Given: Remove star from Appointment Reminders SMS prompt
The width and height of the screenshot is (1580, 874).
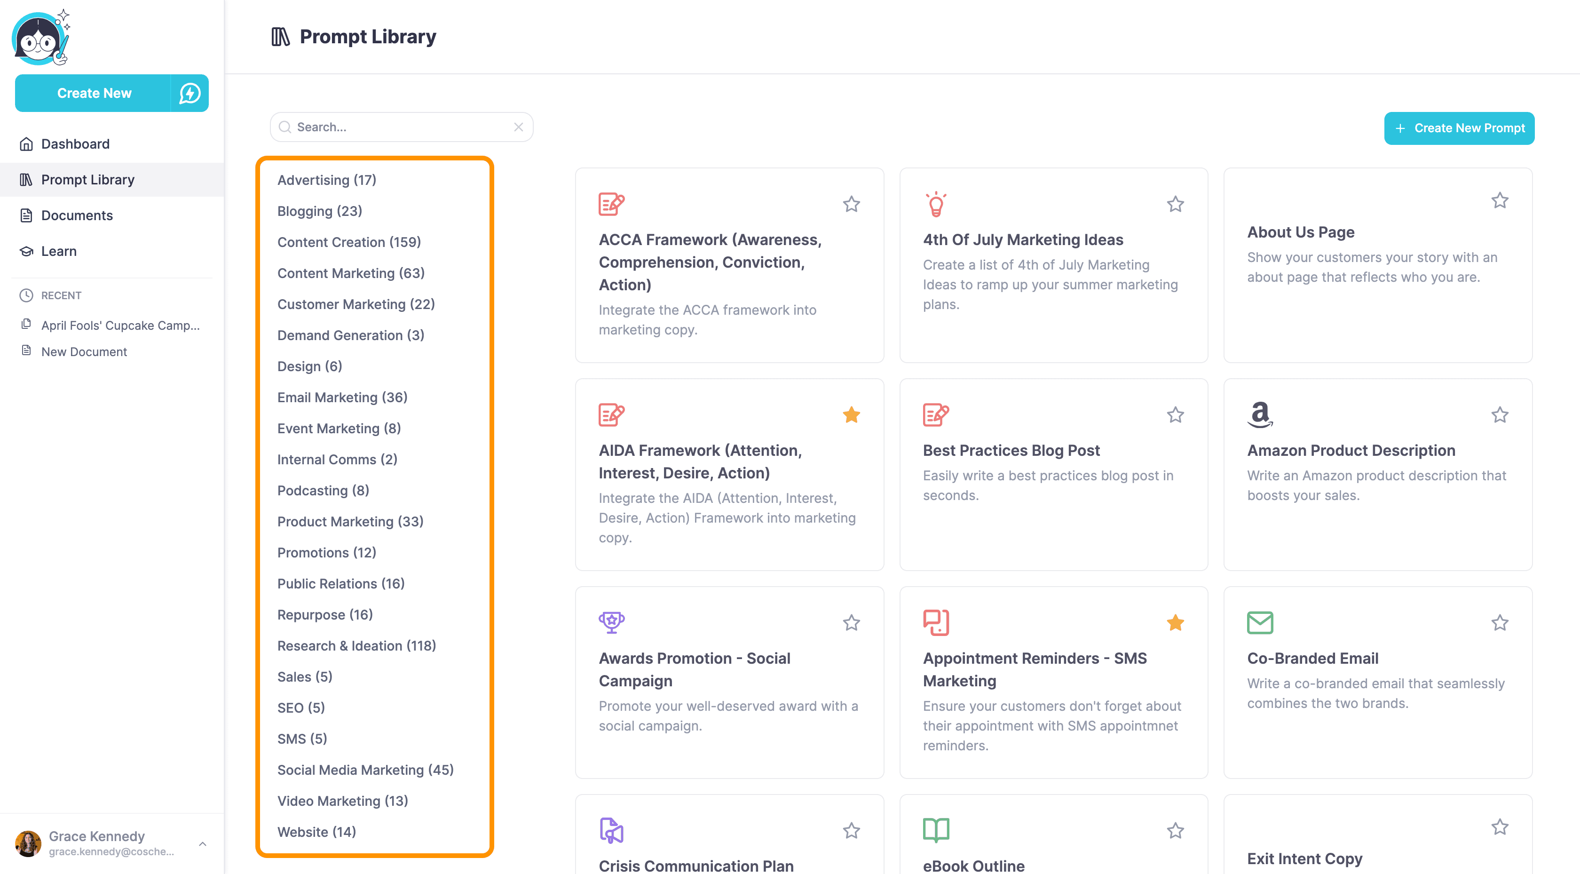Looking at the screenshot, I should 1175,623.
